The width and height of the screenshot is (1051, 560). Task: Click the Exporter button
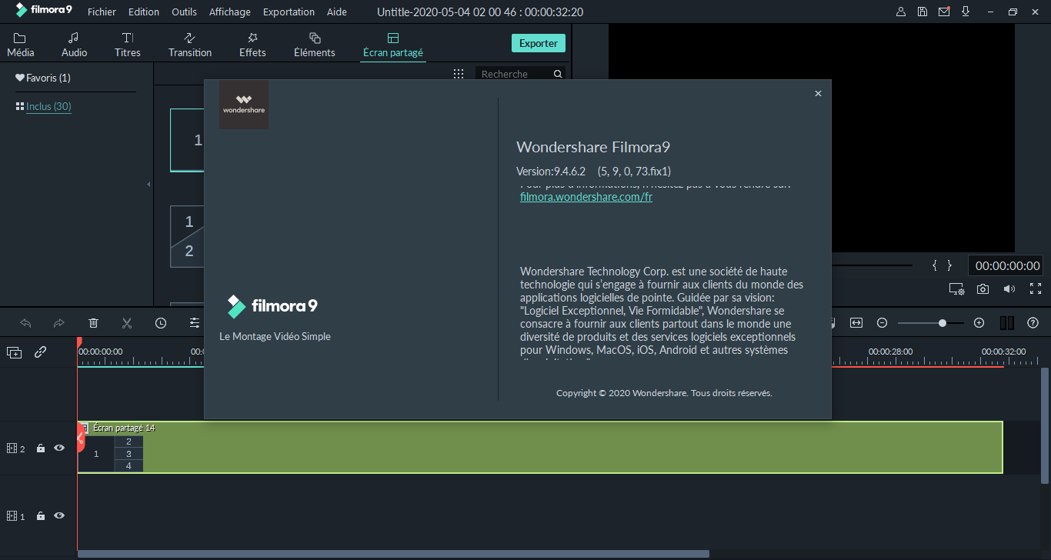point(539,43)
